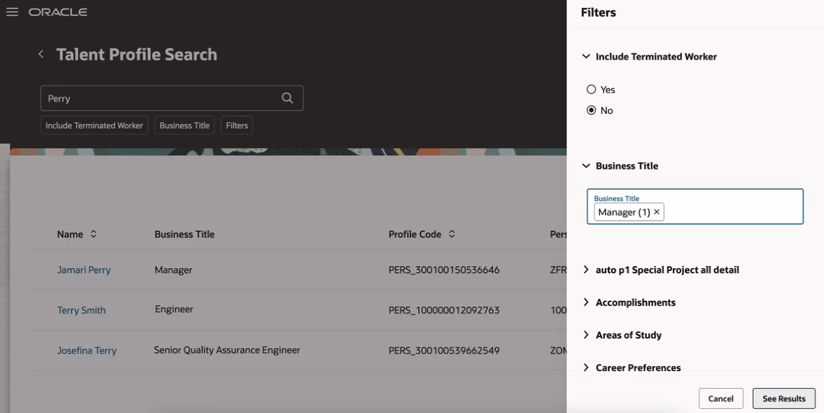Click the Business Title column header
This screenshot has width=824, height=413.
185,234
